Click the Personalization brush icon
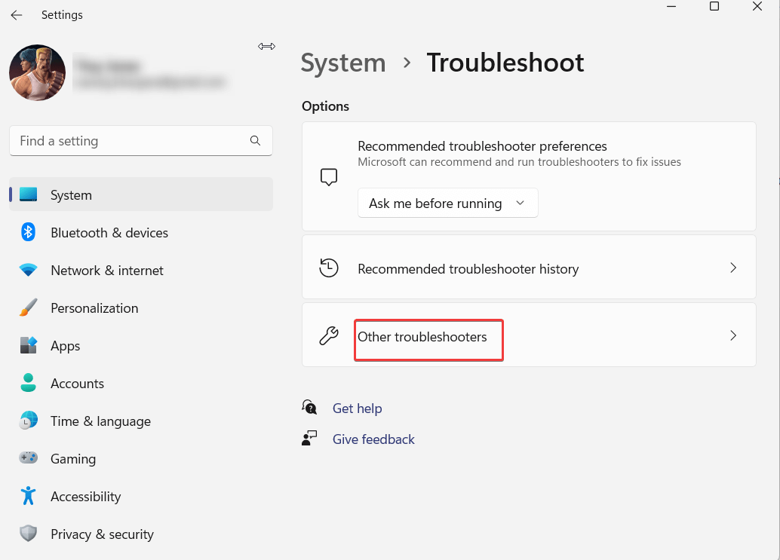The height and width of the screenshot is (560, 780). 28,308
